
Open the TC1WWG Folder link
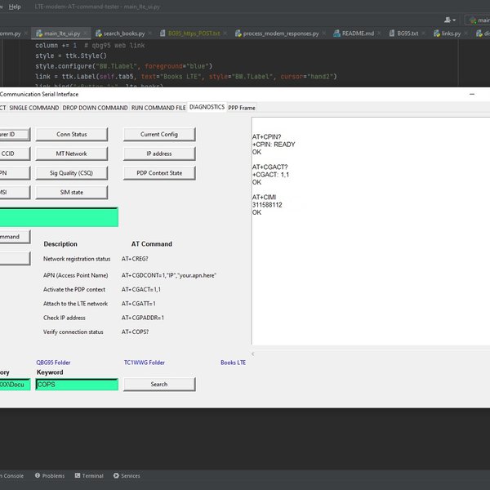[x=145, y=363]
